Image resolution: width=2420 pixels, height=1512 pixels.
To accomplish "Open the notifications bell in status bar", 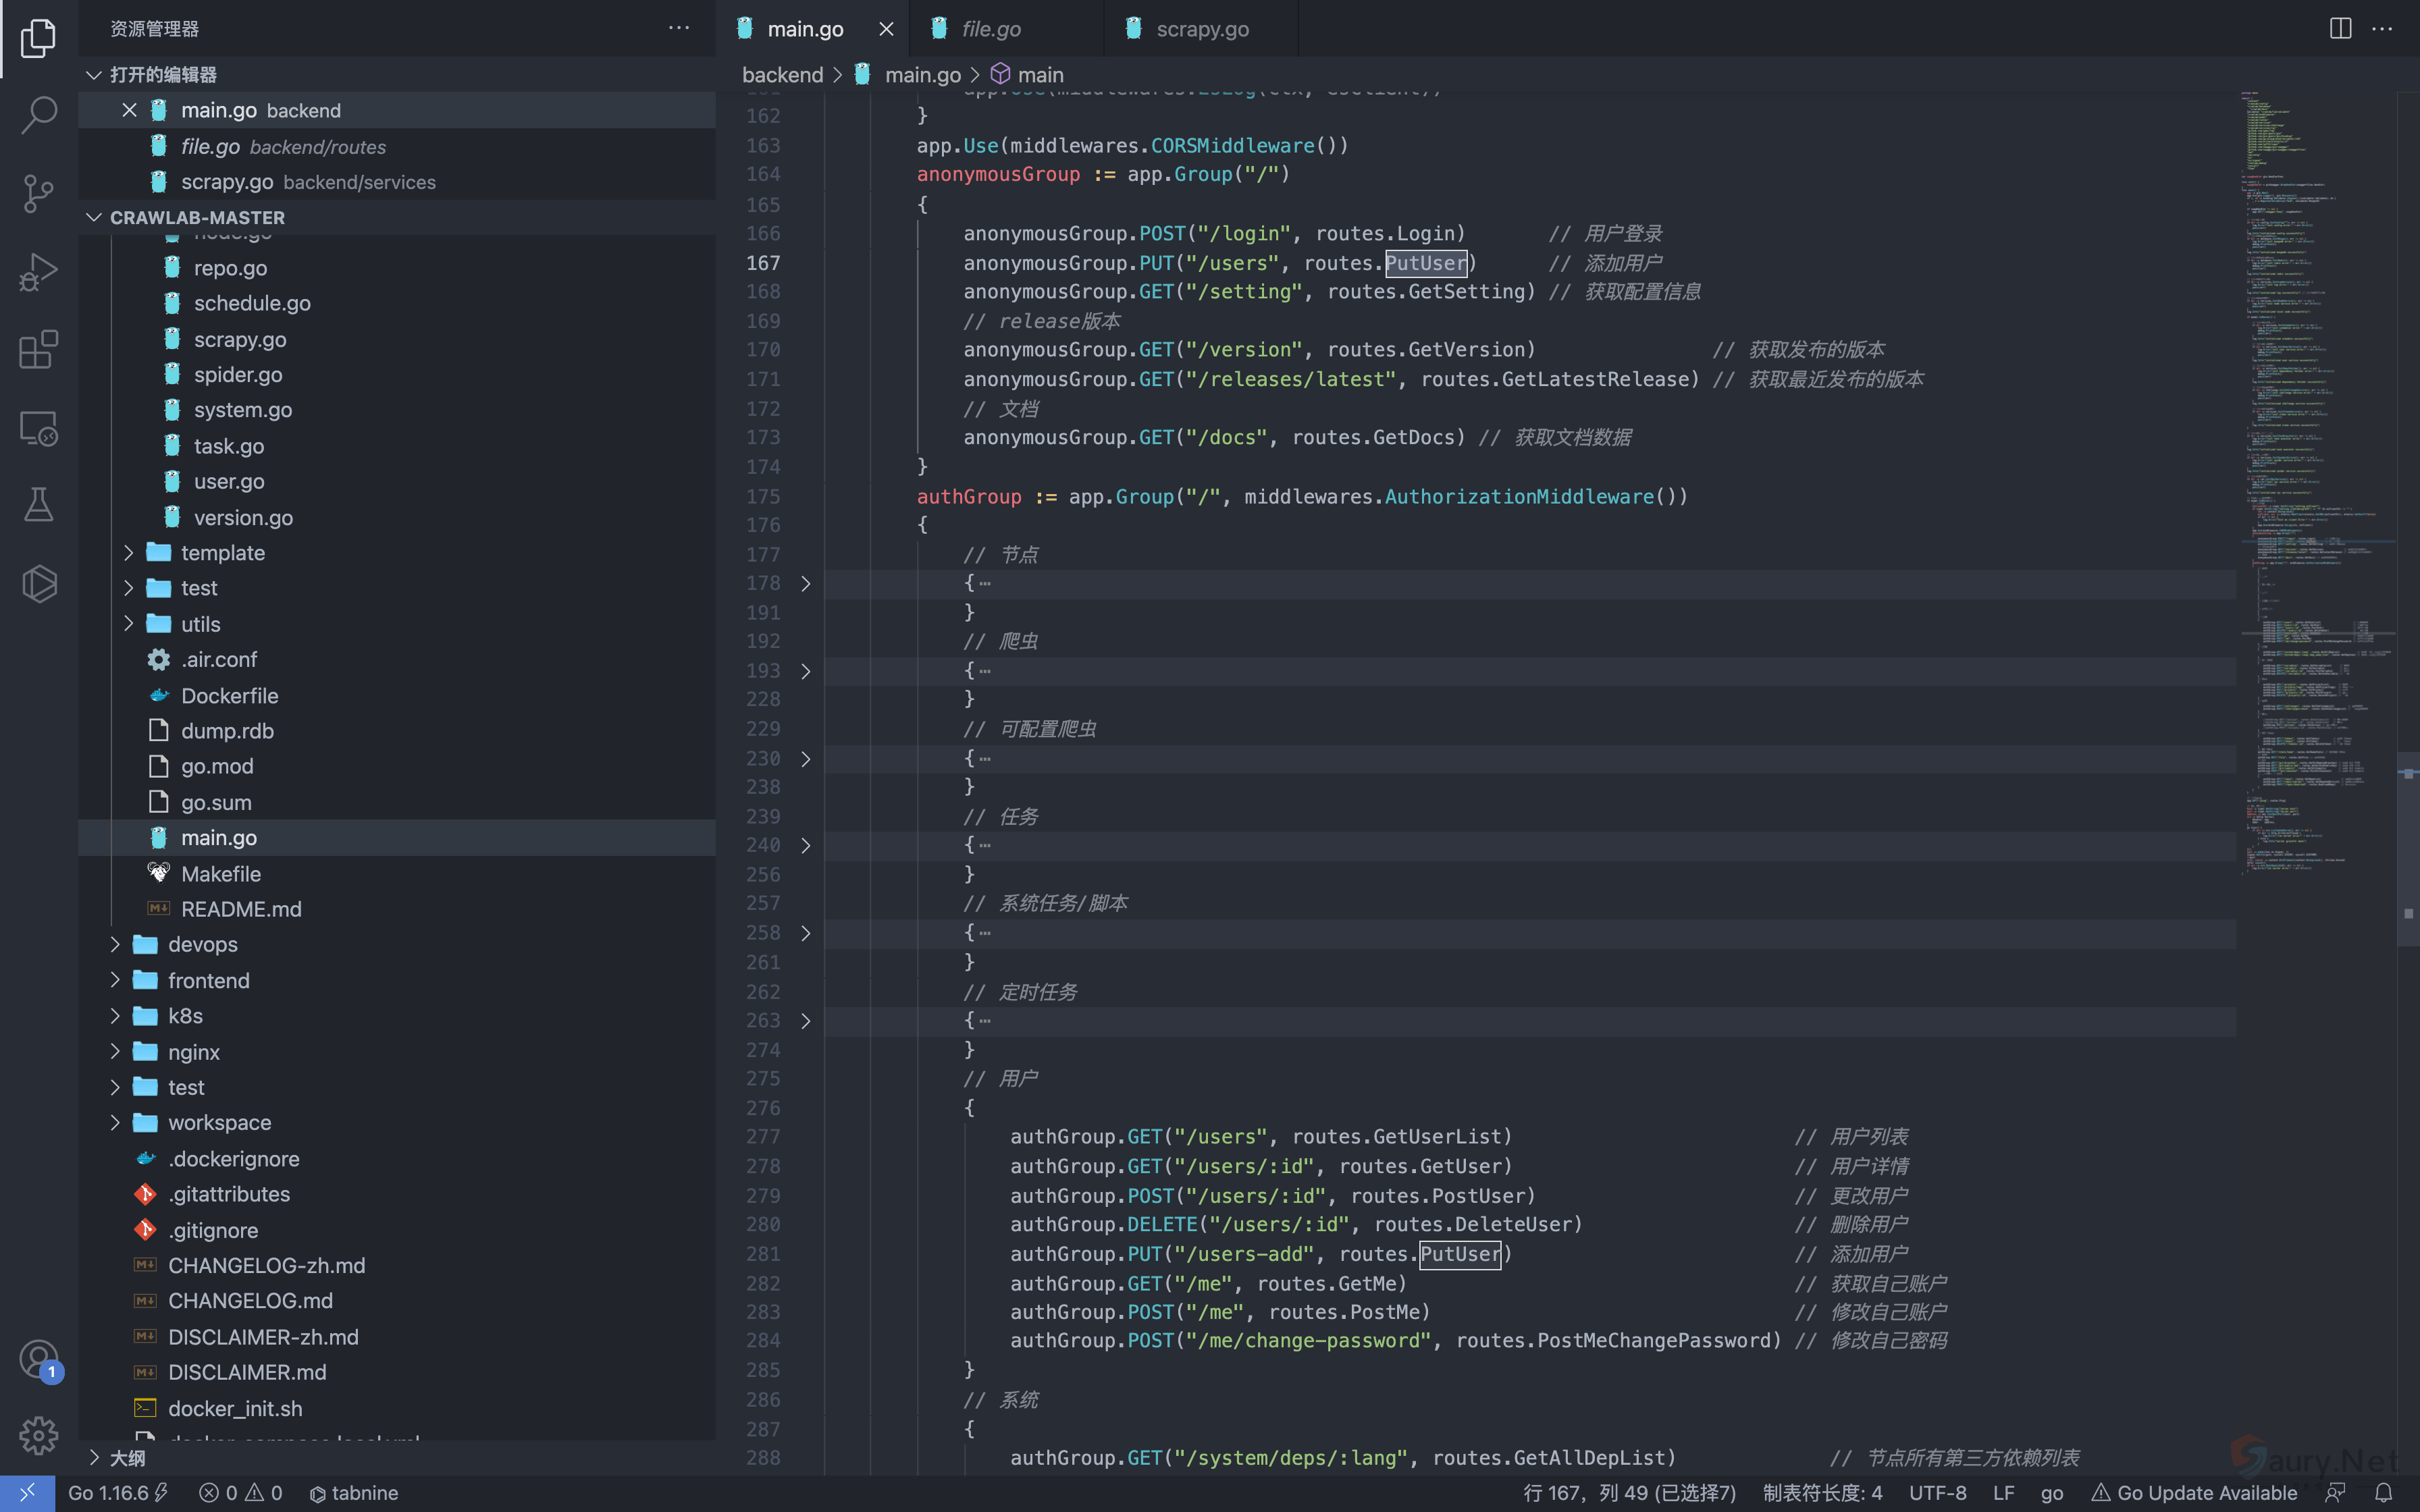I will (2384, 1492).
